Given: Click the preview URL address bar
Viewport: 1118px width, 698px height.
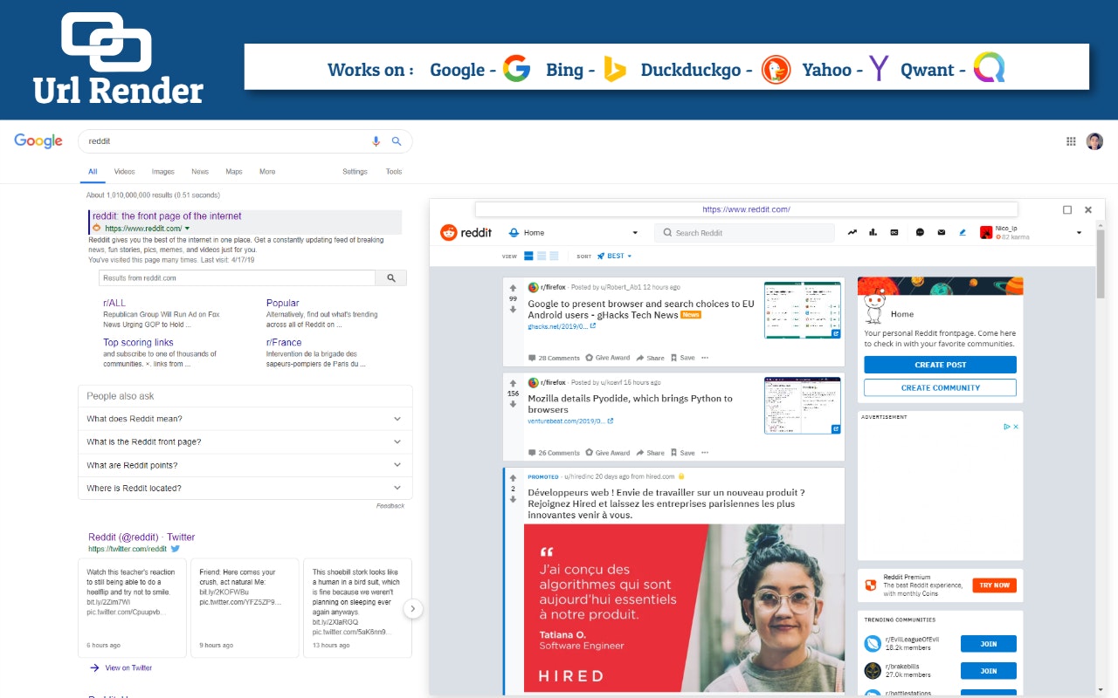Looking at the screenshot, I should click(x=746, y=209).
